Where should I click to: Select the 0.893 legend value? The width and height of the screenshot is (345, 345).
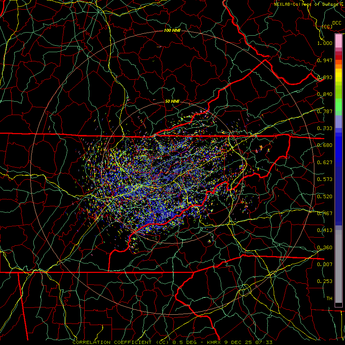[325, 77]
